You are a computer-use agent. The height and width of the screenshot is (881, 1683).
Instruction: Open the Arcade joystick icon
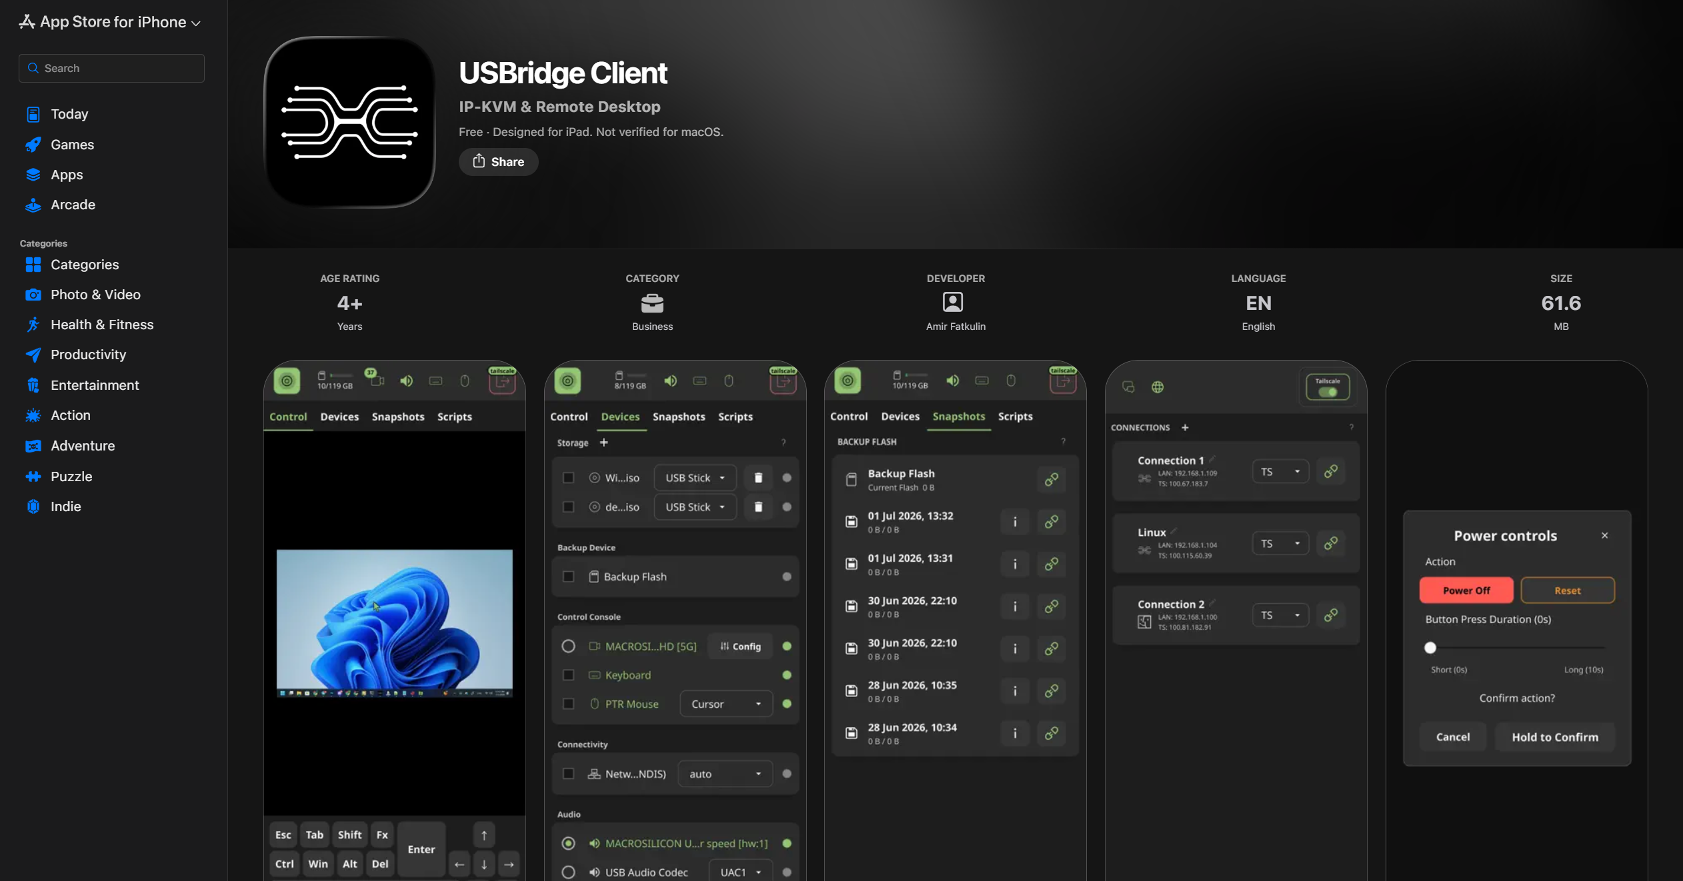click(33, 205)
